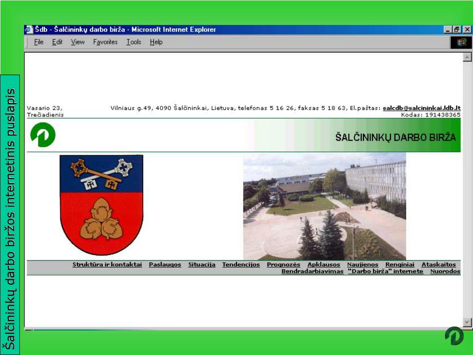The image size is (473, 355).
Task: Open the File menu
Action: (39, 42)
